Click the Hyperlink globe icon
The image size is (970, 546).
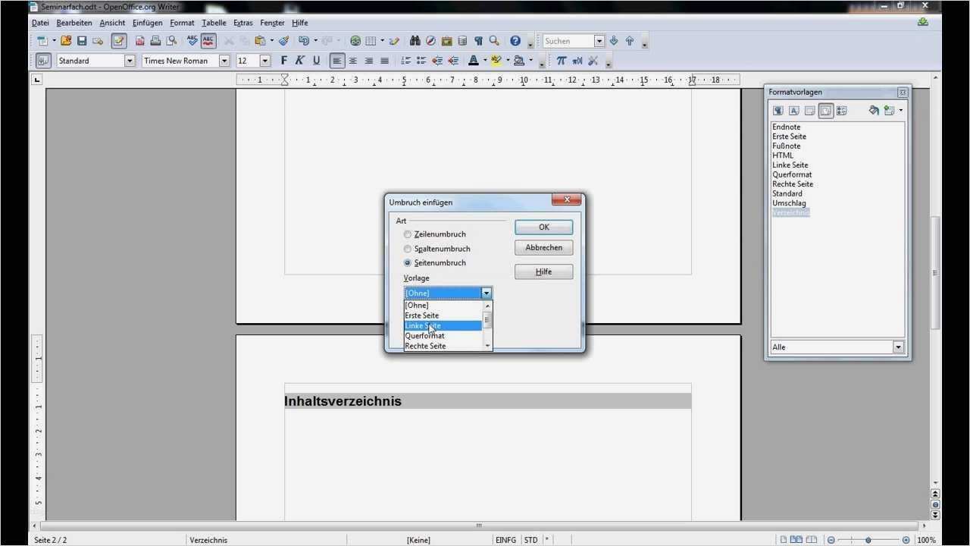point(355,41)
